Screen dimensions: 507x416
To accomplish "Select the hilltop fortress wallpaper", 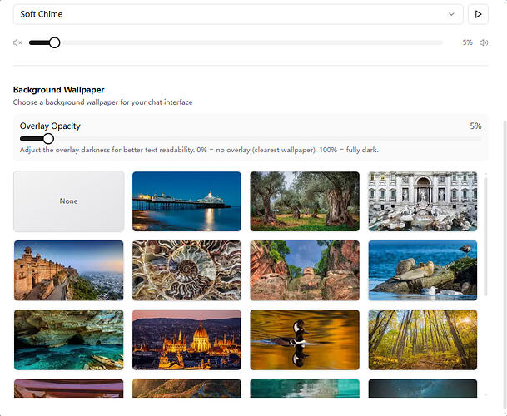I will (68, 270).
